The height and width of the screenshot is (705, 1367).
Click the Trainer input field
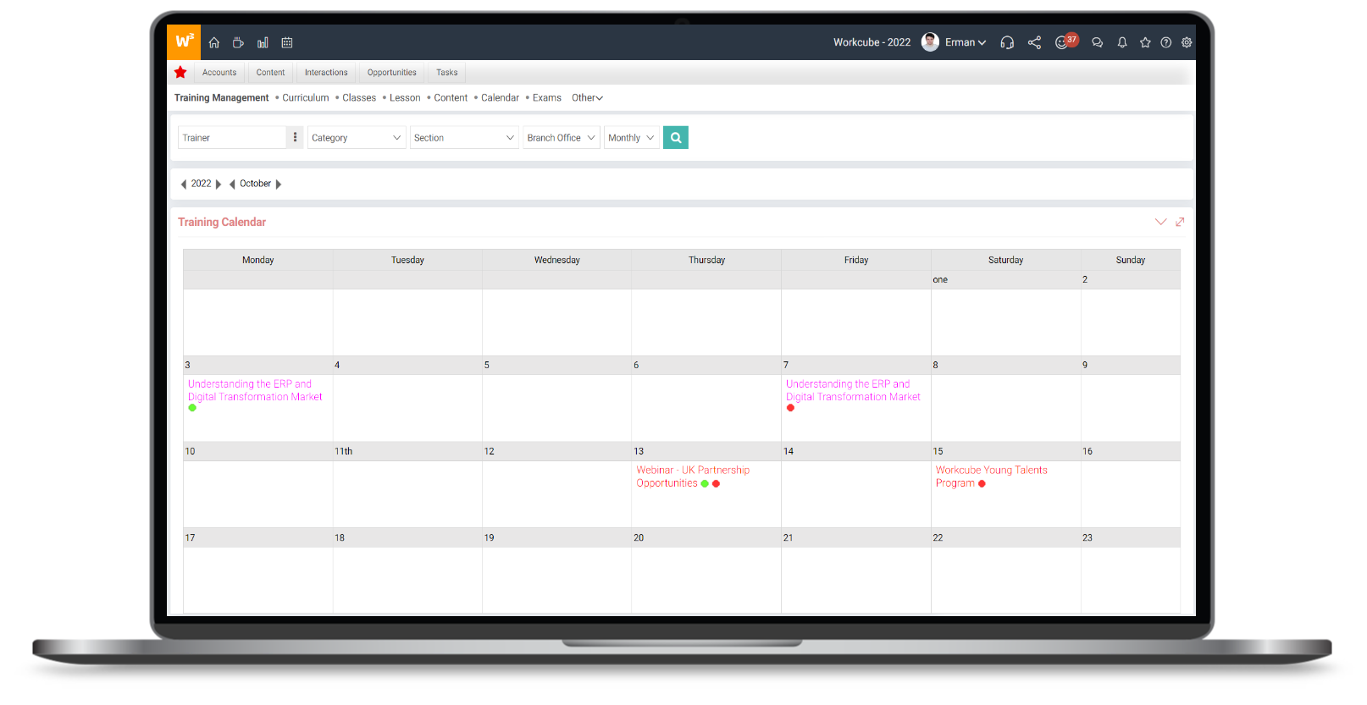pyautogui.click(x=233, y=137)
